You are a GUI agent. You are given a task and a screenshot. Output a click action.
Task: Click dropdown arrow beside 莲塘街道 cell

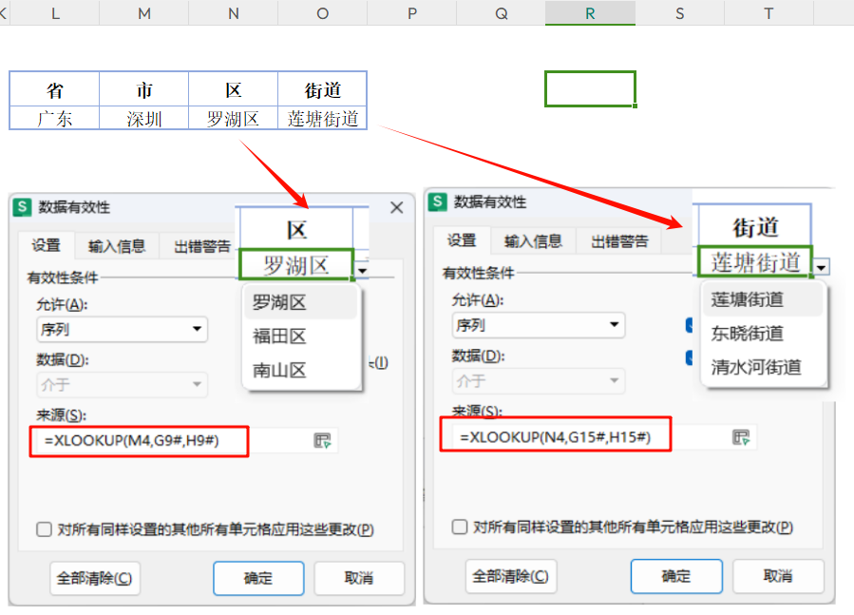[x=821, y=267]
